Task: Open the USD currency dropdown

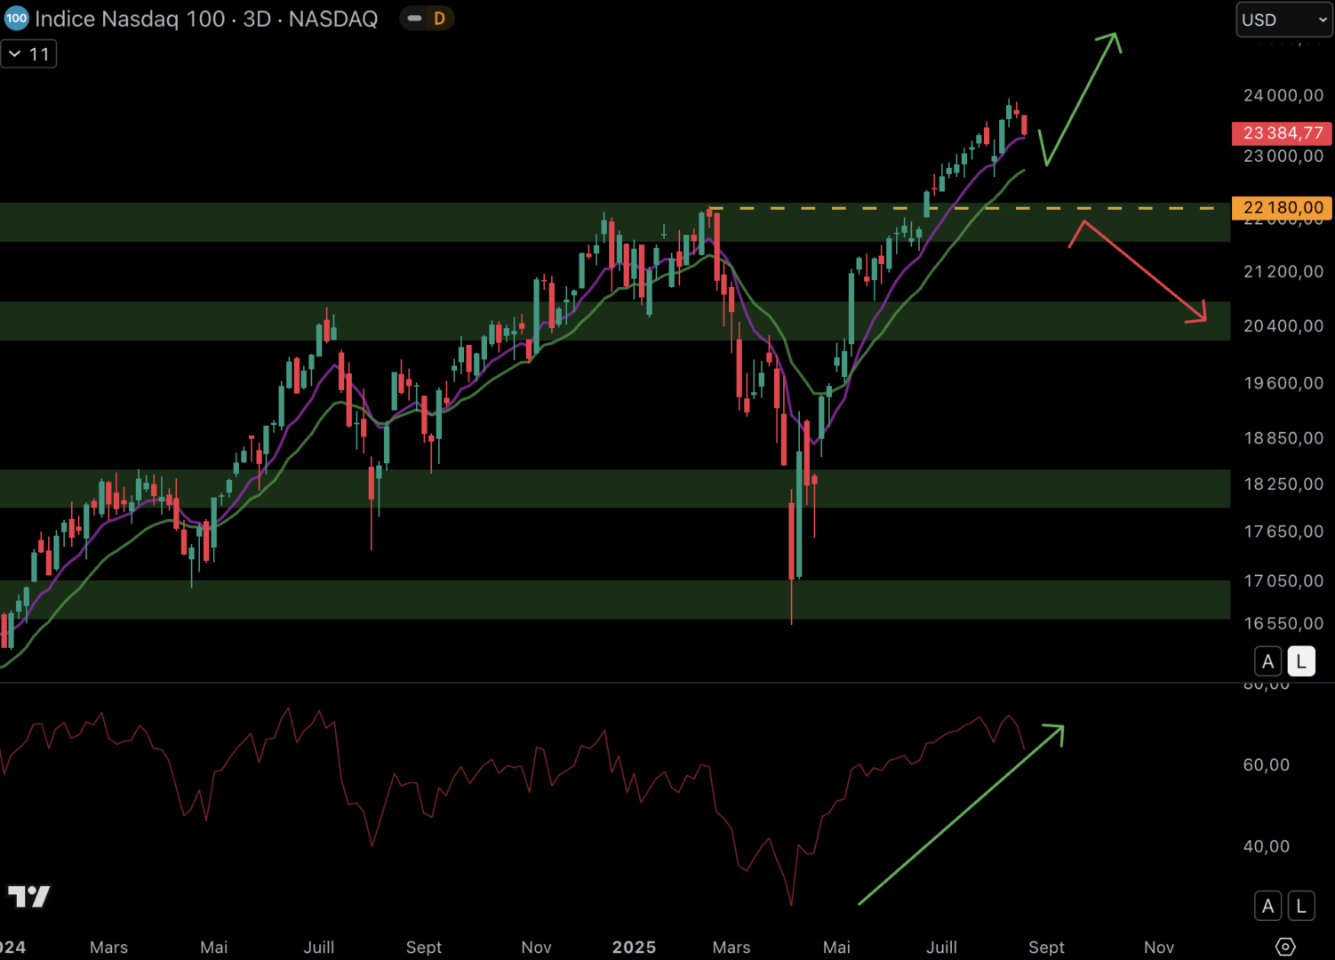Action: click(x=1284, y=20)
